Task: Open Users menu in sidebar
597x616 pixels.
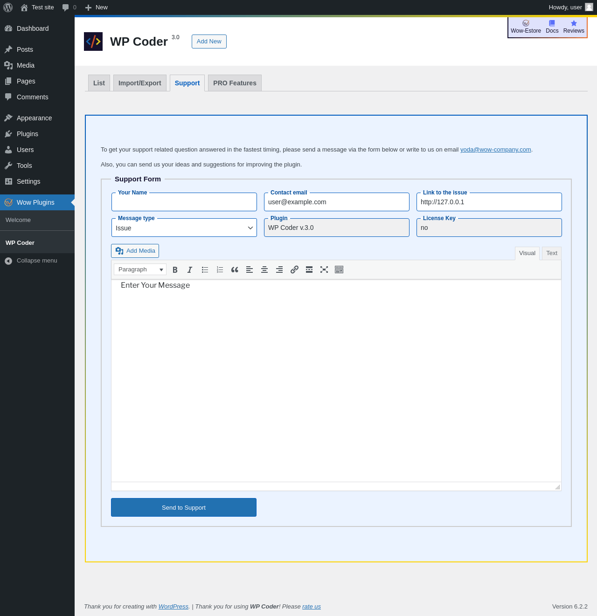Action: [37, 150]
